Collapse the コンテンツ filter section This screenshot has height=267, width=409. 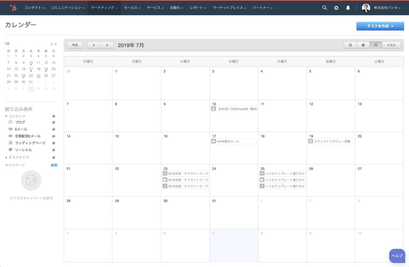click(x=6, y=116)
